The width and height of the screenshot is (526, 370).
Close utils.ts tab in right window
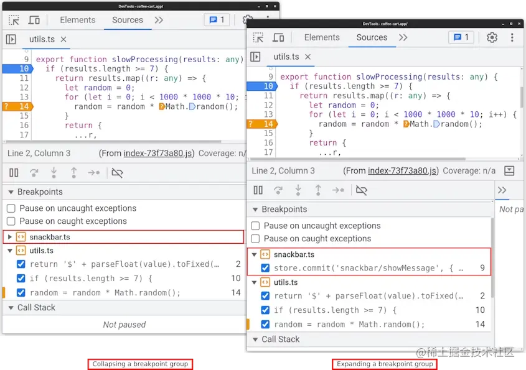tap(308, 57)
